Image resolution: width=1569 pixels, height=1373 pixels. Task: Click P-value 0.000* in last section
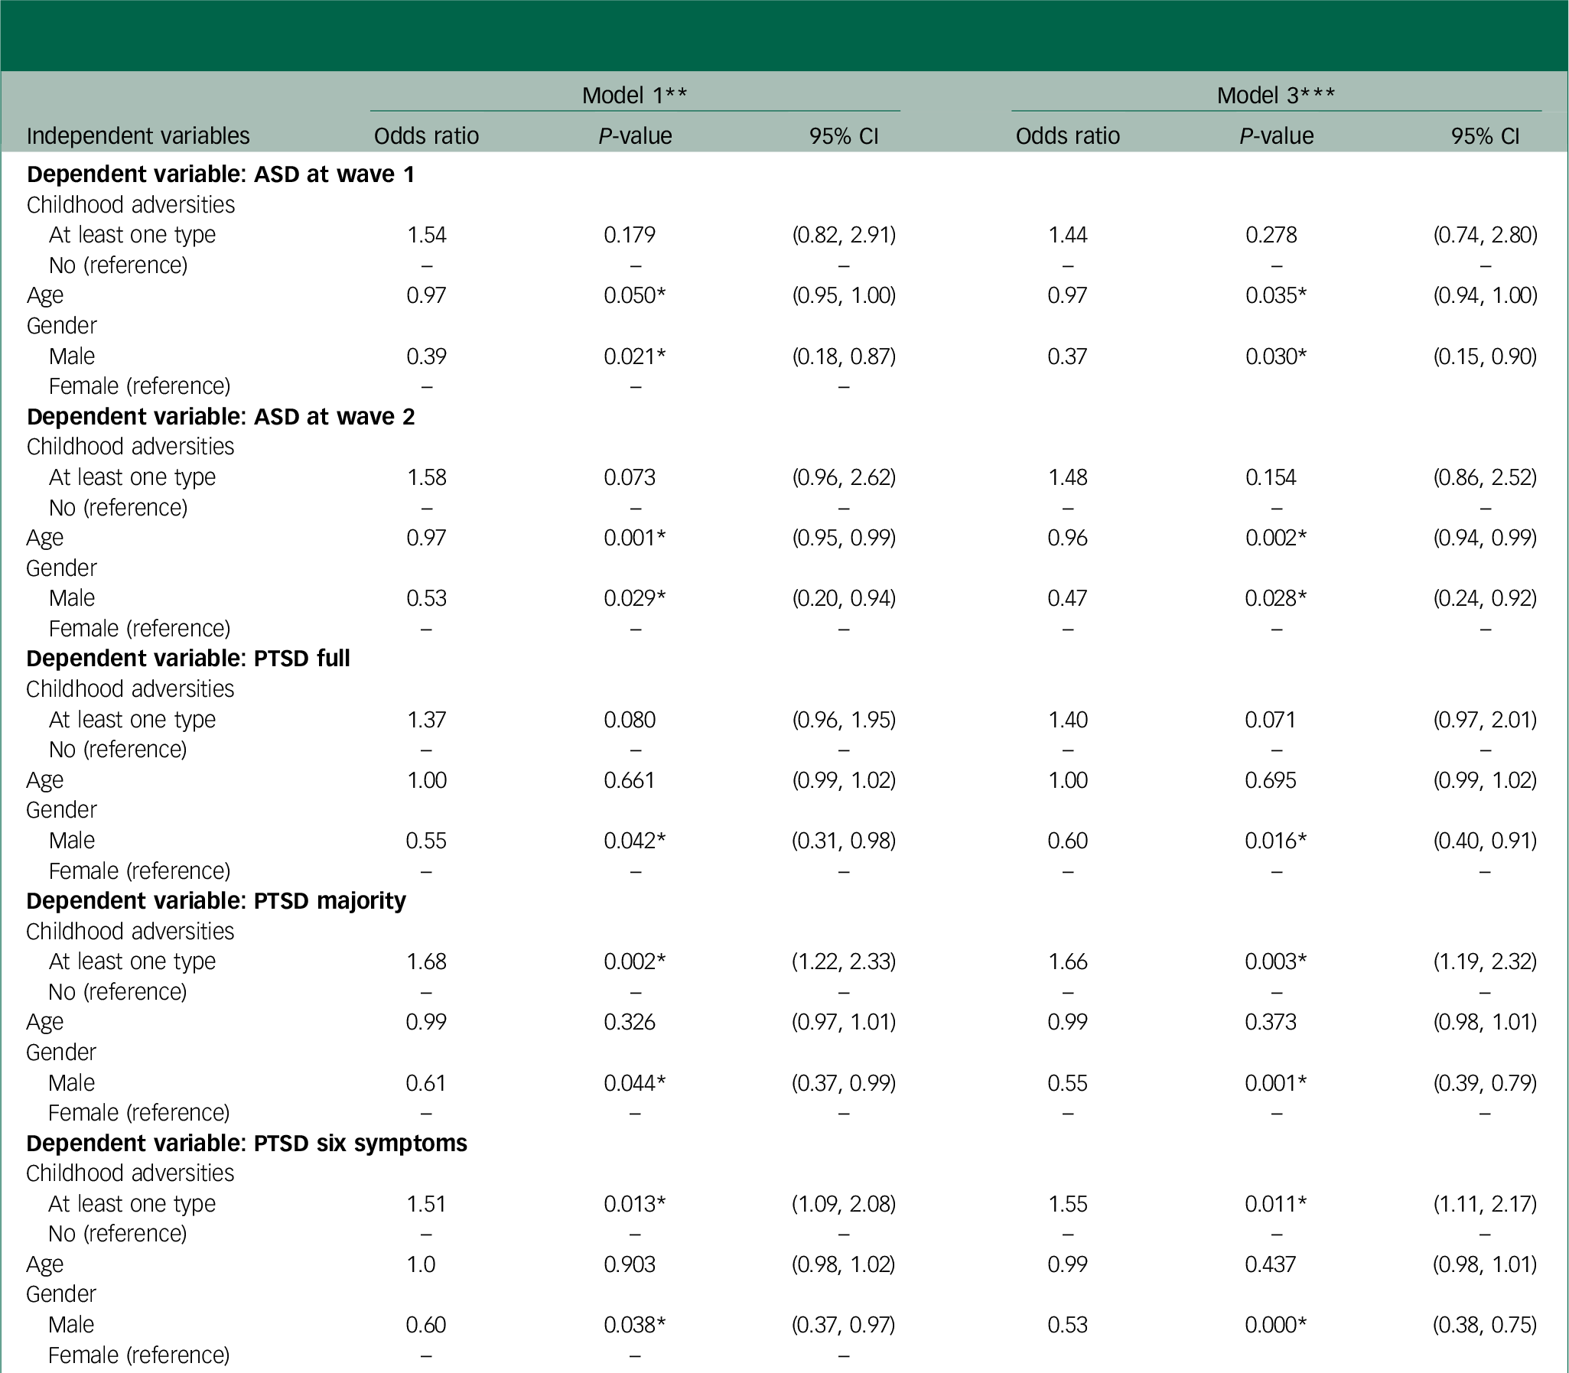[x=1275, y=1324]
